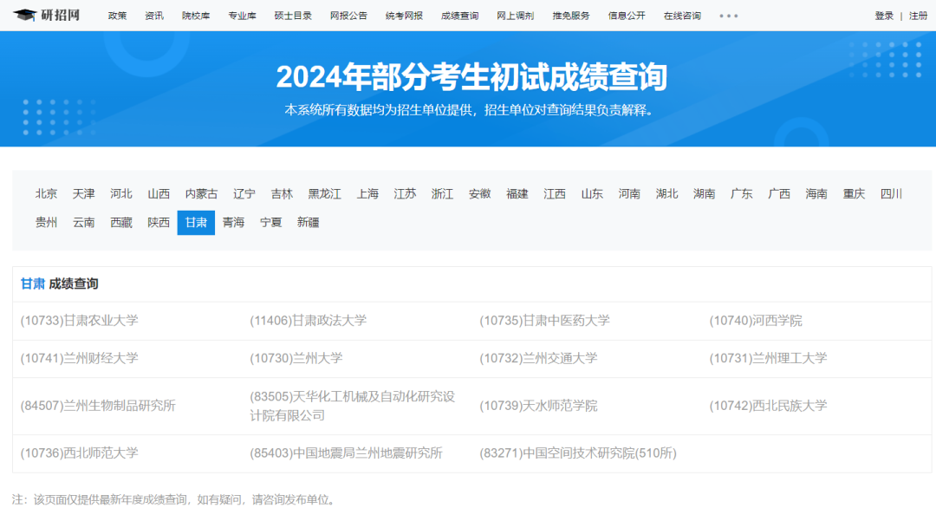
Task: Select the 山西 province tab
Action: (x=159, y=193)
